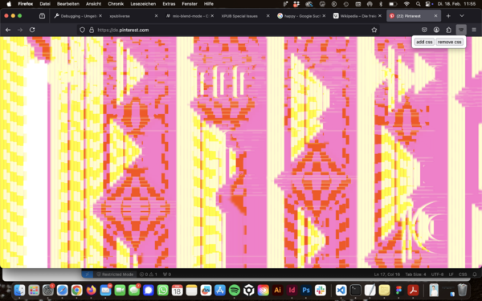Open the Pocket save icon in toolbar
Screen dimensions: 482x301
point(424,30)
